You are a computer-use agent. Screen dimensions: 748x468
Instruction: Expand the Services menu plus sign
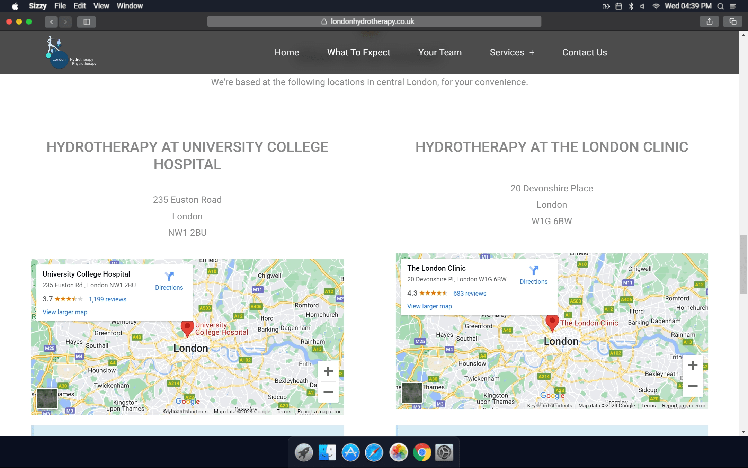point(532,52)
